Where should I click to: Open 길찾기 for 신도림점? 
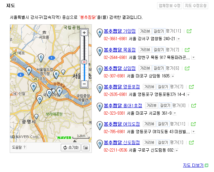(163, 143)
